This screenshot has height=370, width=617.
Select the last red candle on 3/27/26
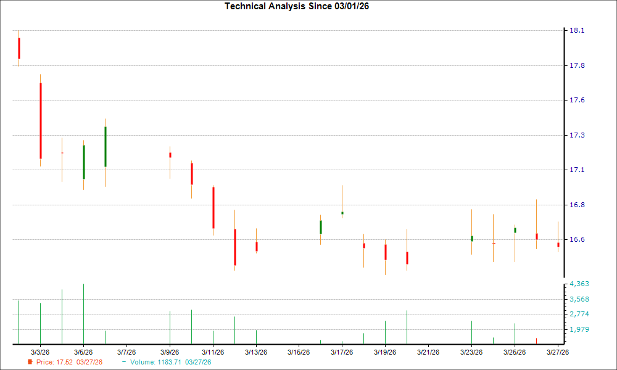559,245
